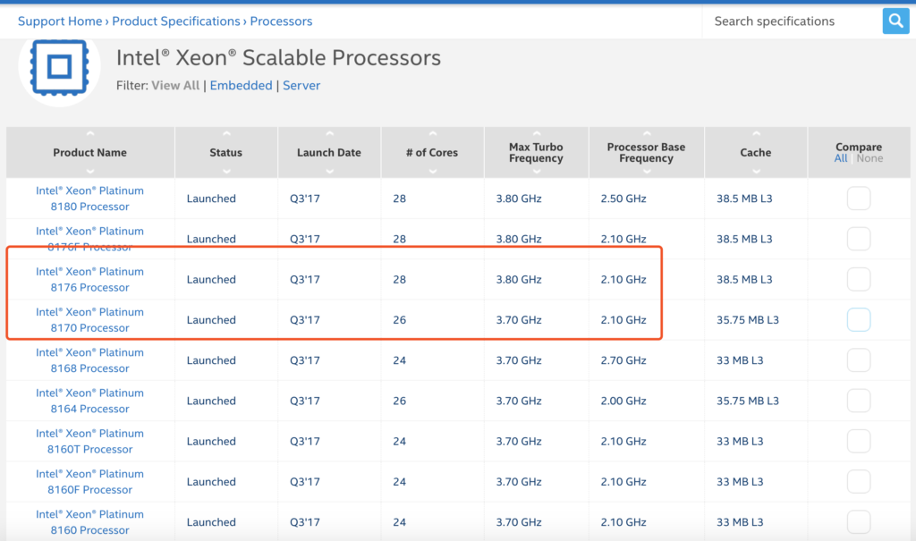Screen dimensions: 916x541
Task: Sort Launch Date descending with down arrow
Action: pyautogui.click(x=329, y=171)
